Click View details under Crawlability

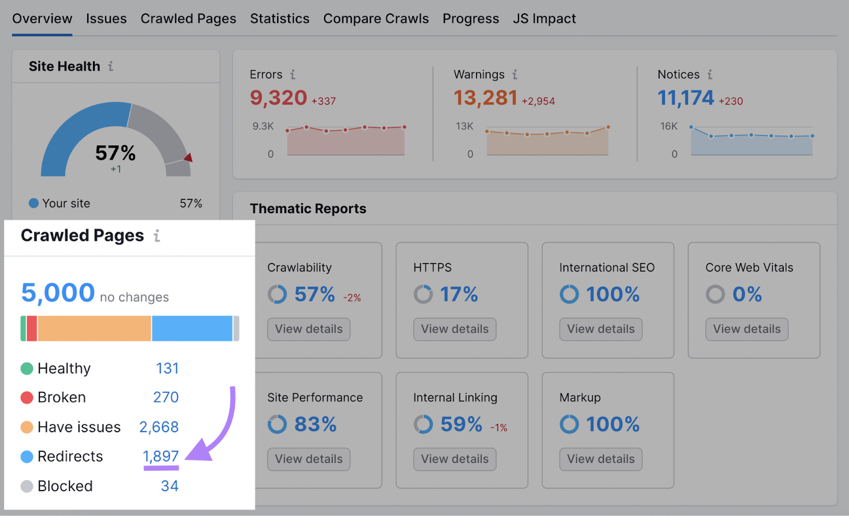(308, 329)
